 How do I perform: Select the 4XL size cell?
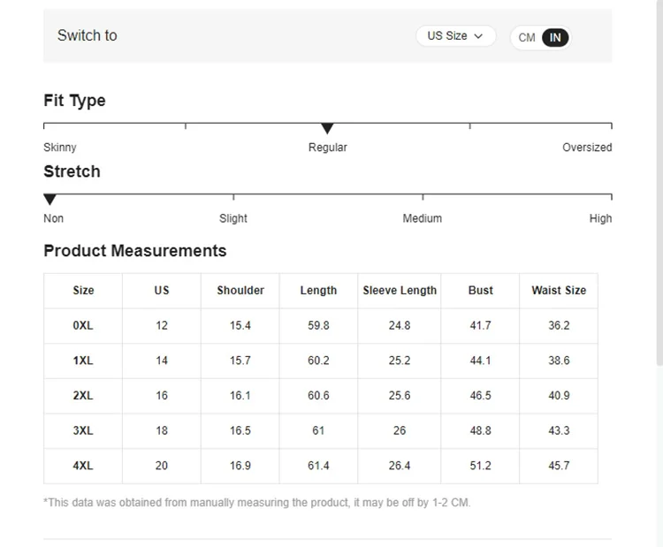83,466
